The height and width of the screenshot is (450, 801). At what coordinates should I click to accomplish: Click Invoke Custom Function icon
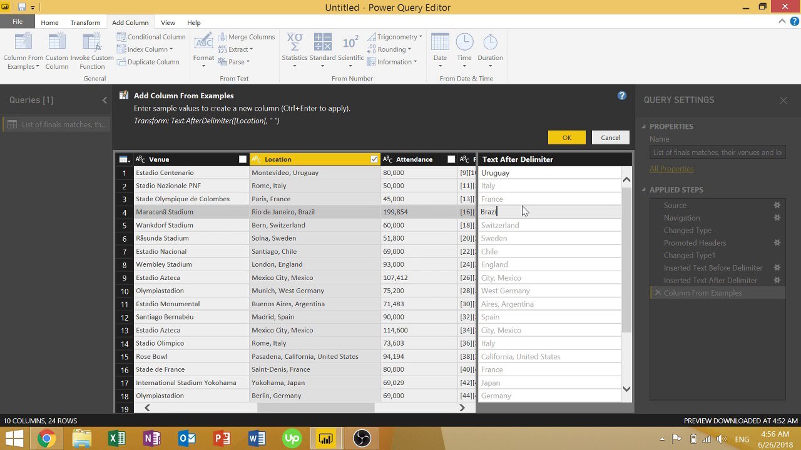[92, 42]
